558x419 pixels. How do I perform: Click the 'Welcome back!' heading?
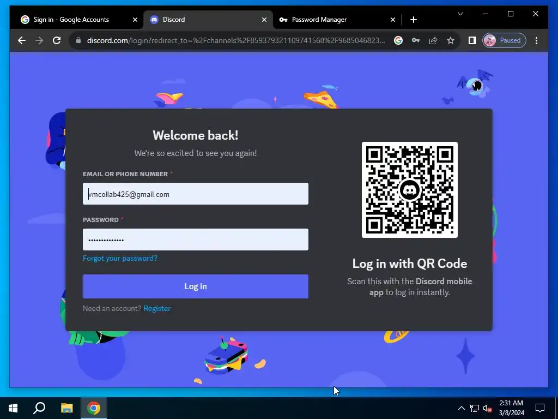coord(196,135)
